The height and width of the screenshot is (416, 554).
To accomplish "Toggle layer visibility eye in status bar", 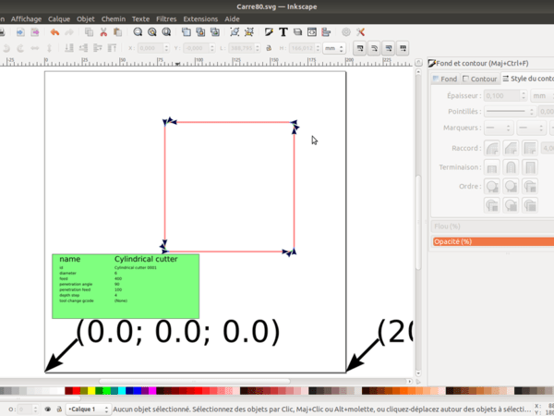I will click(x=47, y=409).
